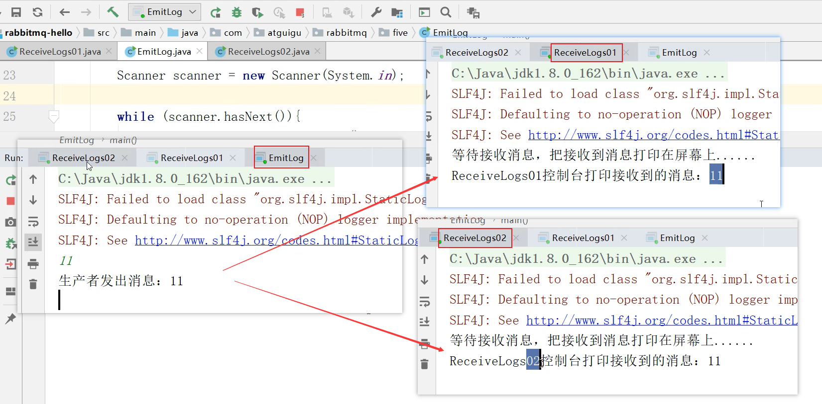
Task: Click the print icon in the Run console
Action: pyautogui.click(x=33, y=263)
